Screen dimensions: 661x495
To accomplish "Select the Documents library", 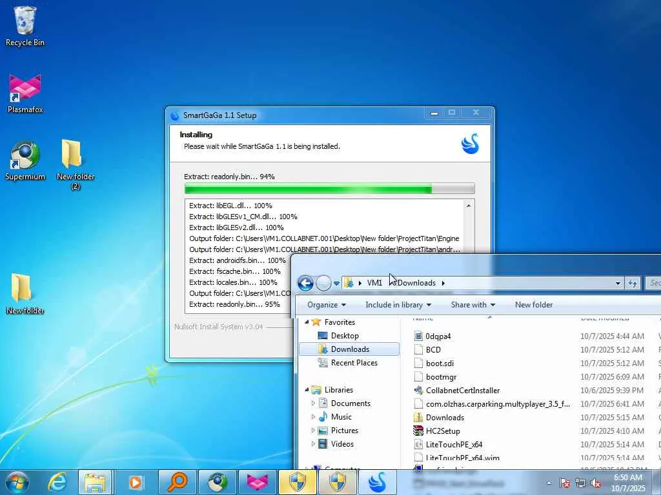I will tap(351, 403).
